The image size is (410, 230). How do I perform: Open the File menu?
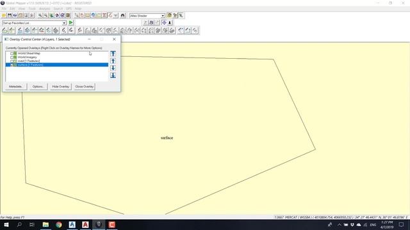click(4, 8)
